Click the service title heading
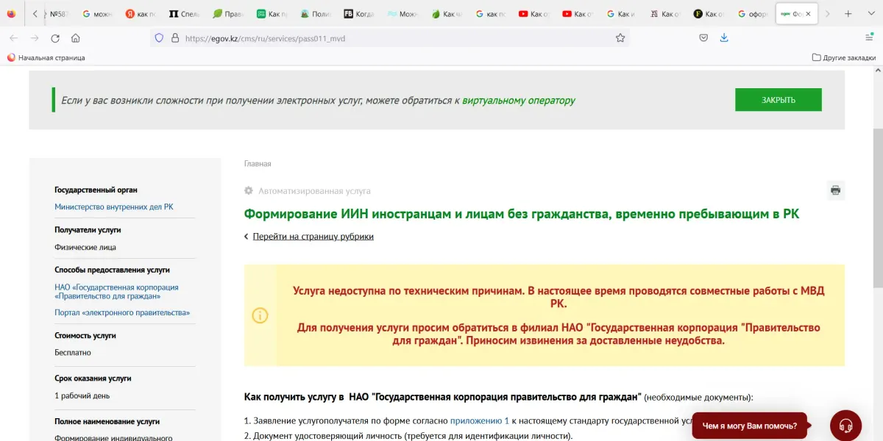The image size is (883, 441). [x=522, y=214]
